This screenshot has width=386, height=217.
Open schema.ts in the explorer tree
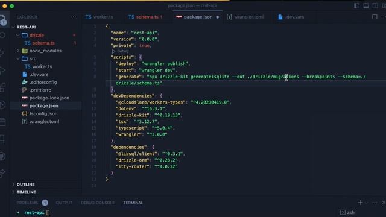click(43, 43)
